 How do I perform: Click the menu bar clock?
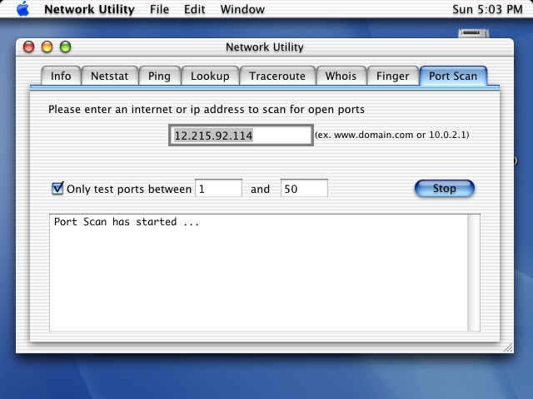click(487, 9)
